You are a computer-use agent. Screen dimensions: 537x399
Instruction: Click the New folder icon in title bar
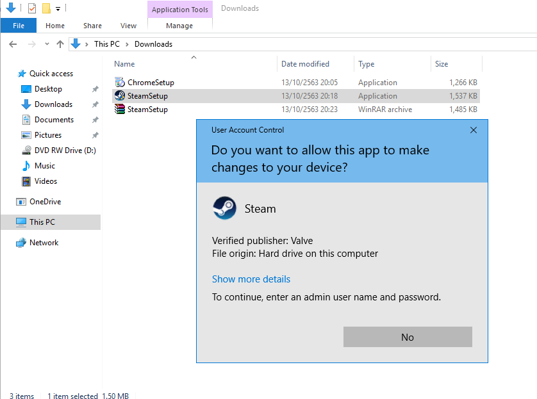(x=46, y=8)
